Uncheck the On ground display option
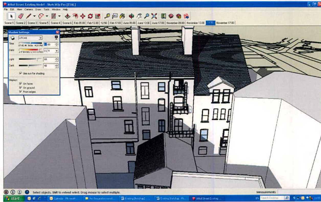The image size is (321, 202). [20, 88]
